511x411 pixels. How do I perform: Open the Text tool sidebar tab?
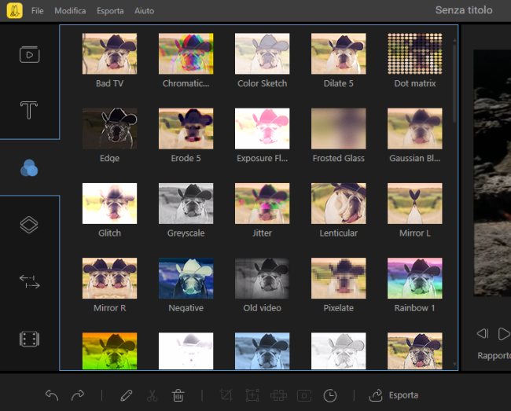[x=29, y=111]
